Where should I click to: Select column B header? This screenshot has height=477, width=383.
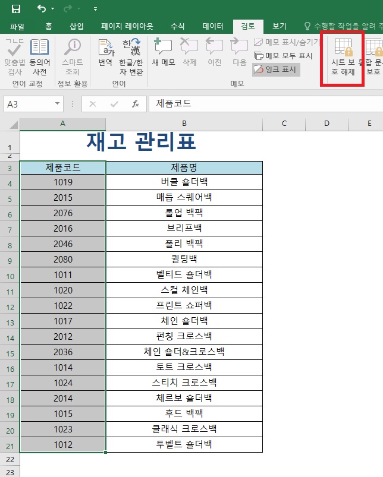[x=184, y=124]
